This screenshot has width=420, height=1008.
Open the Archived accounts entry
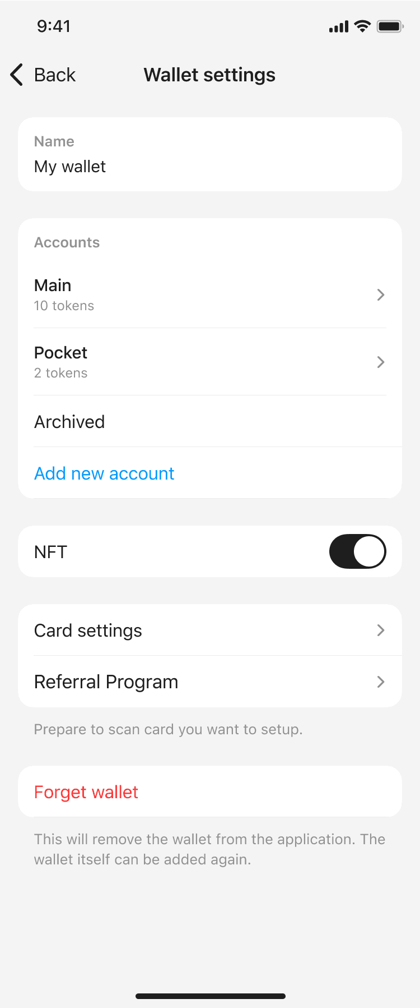point(210,421)
